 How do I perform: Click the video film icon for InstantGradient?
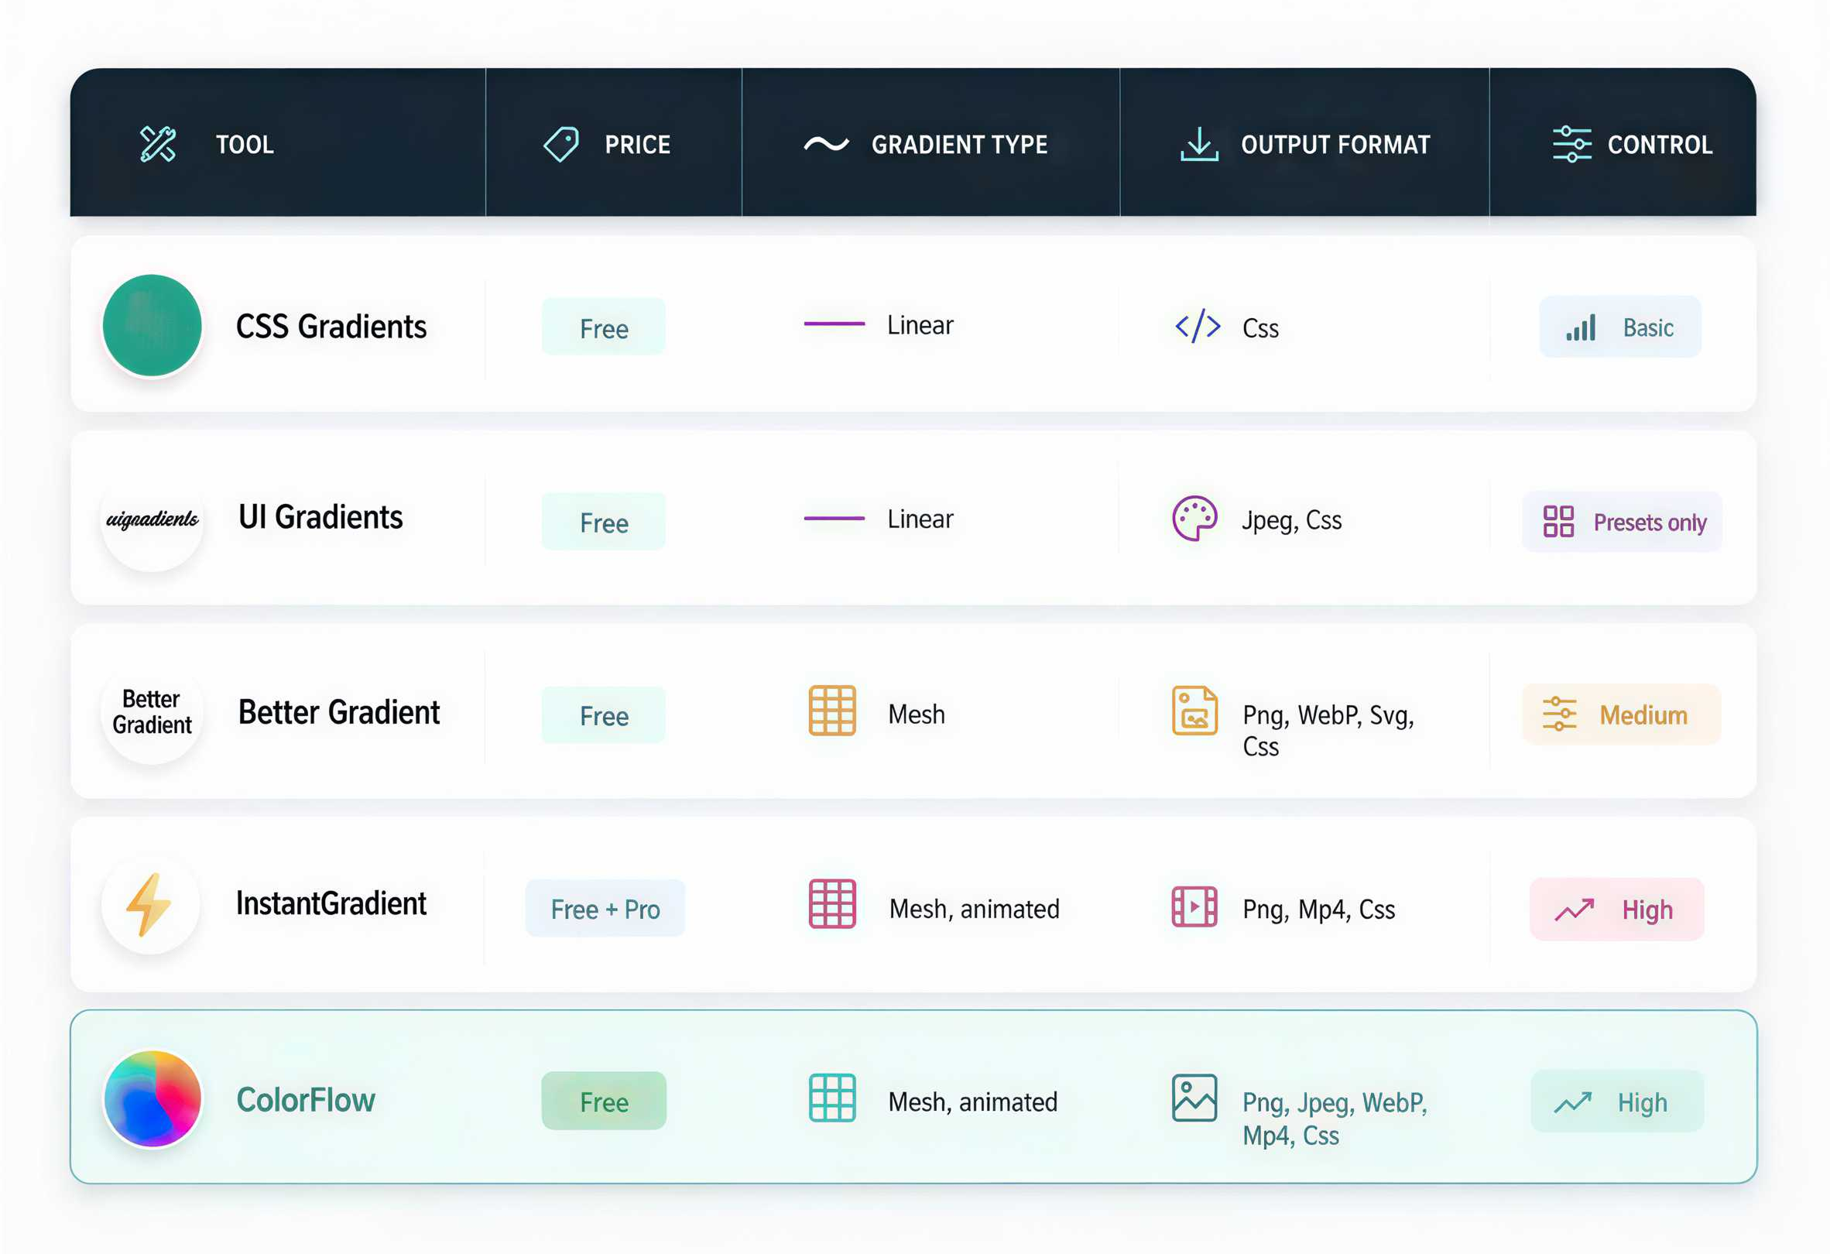[1194, 906]
